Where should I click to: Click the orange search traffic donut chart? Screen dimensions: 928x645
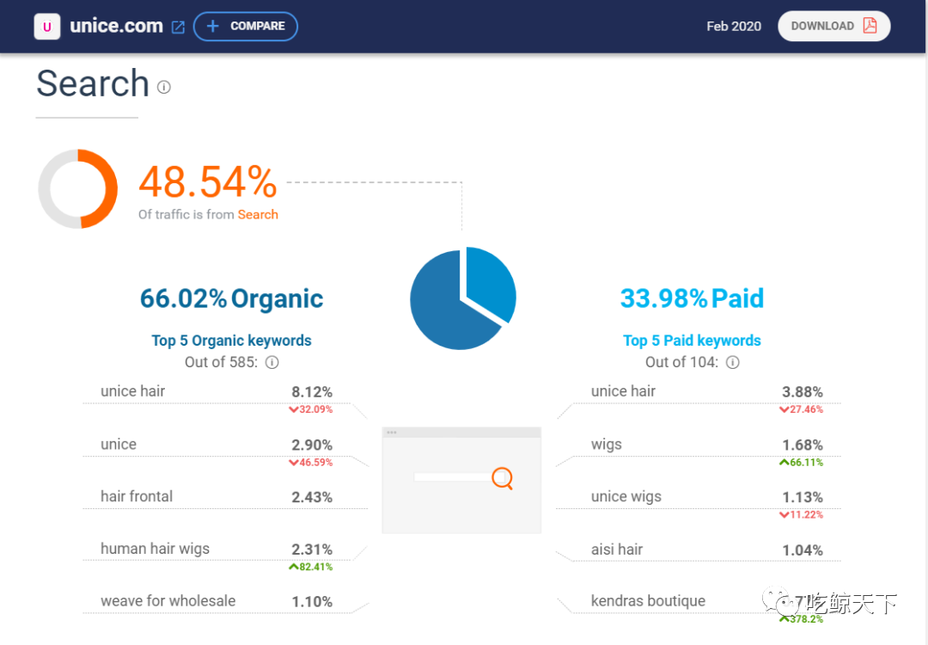click(78, 189)
